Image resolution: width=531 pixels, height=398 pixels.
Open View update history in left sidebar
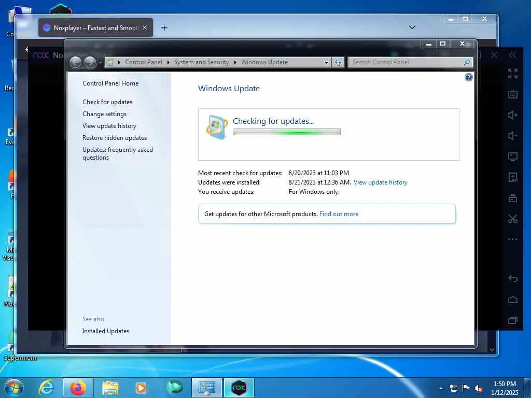click(x=109, y=126)
